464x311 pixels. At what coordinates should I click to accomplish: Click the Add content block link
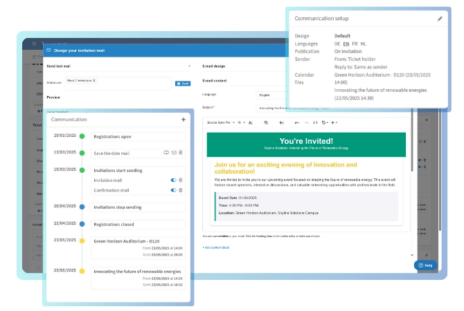coord(215,247)
